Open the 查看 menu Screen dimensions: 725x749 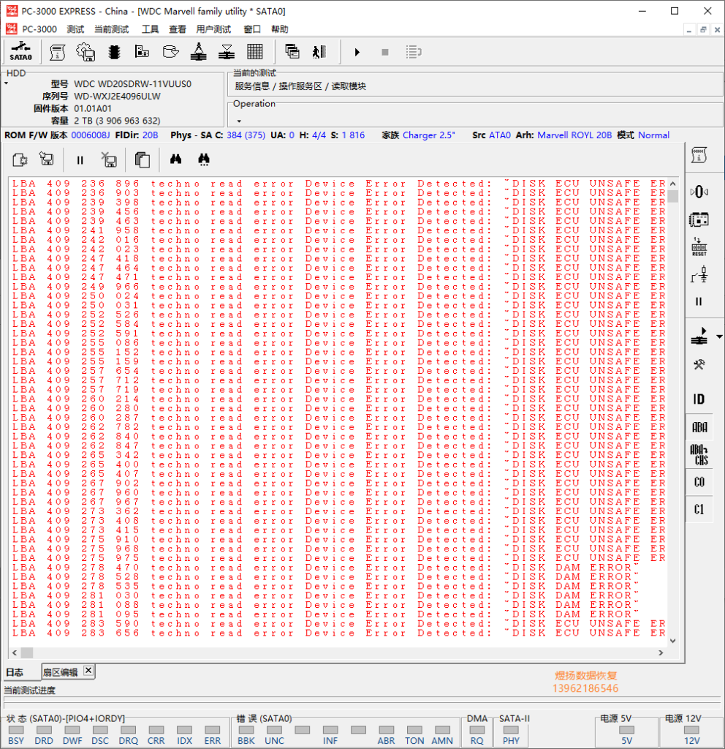pyautogui.click(x=178, y=29)
